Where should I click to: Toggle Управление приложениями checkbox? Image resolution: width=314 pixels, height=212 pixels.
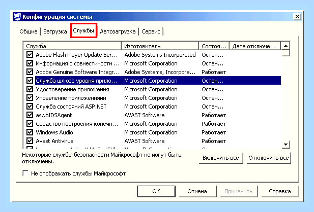click(30, 97)
